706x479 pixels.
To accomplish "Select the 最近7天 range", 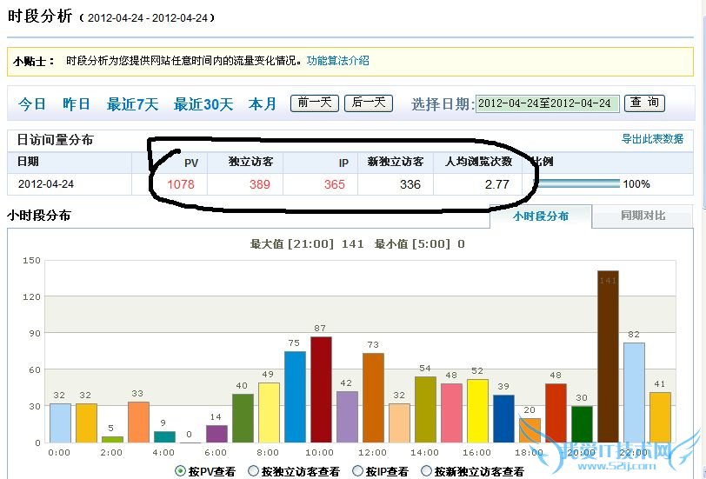I will pyautogui.click(x=132, y=104).
